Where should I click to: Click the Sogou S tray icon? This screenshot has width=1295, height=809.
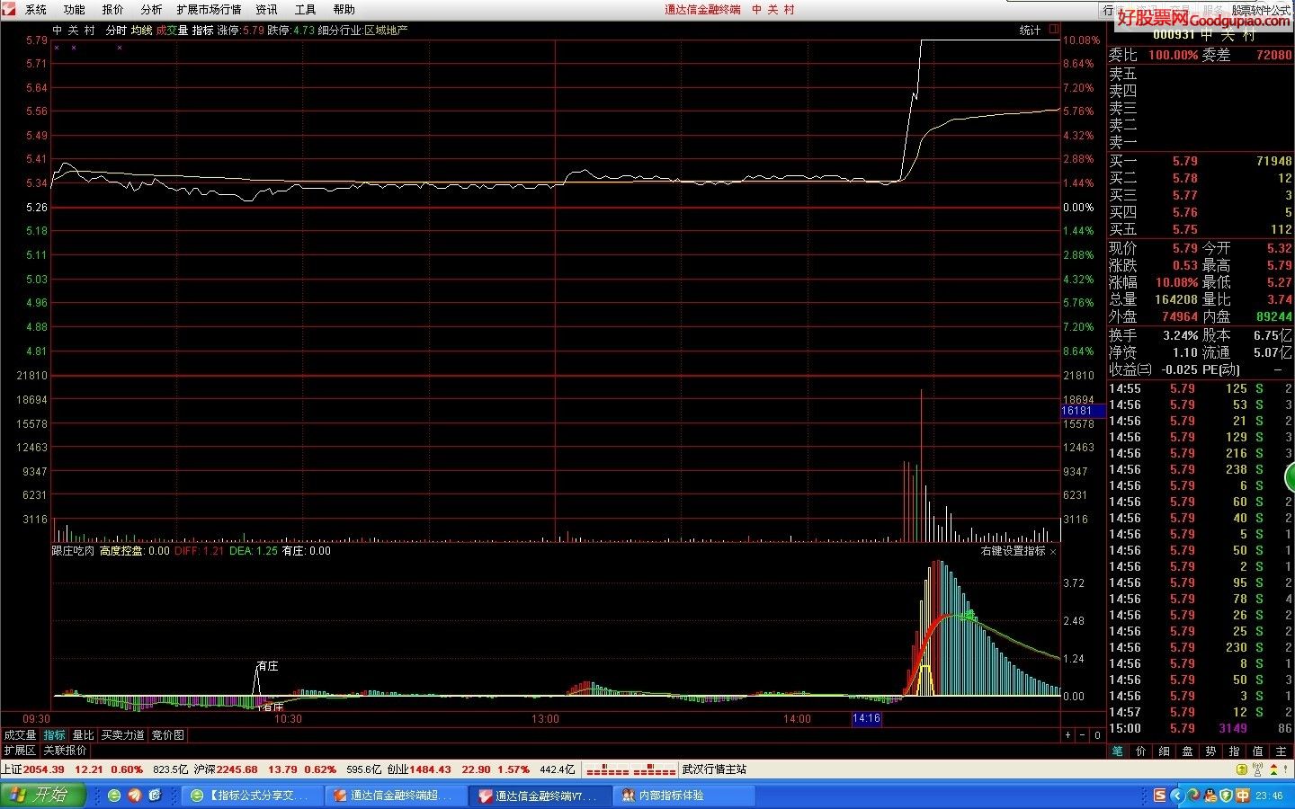1160,796
